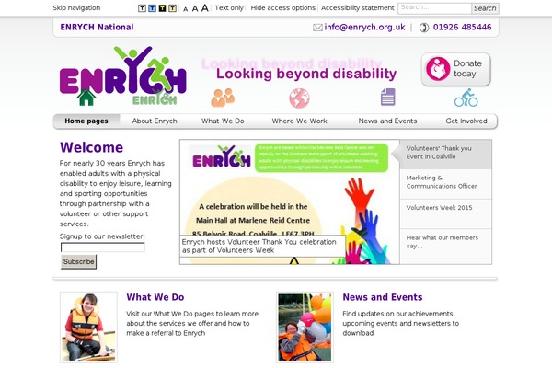
Task: Focus the Search input field
Action: click(434, 8)
